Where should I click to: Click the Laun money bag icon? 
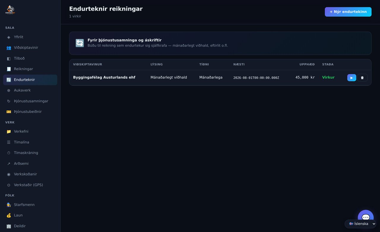9,215
